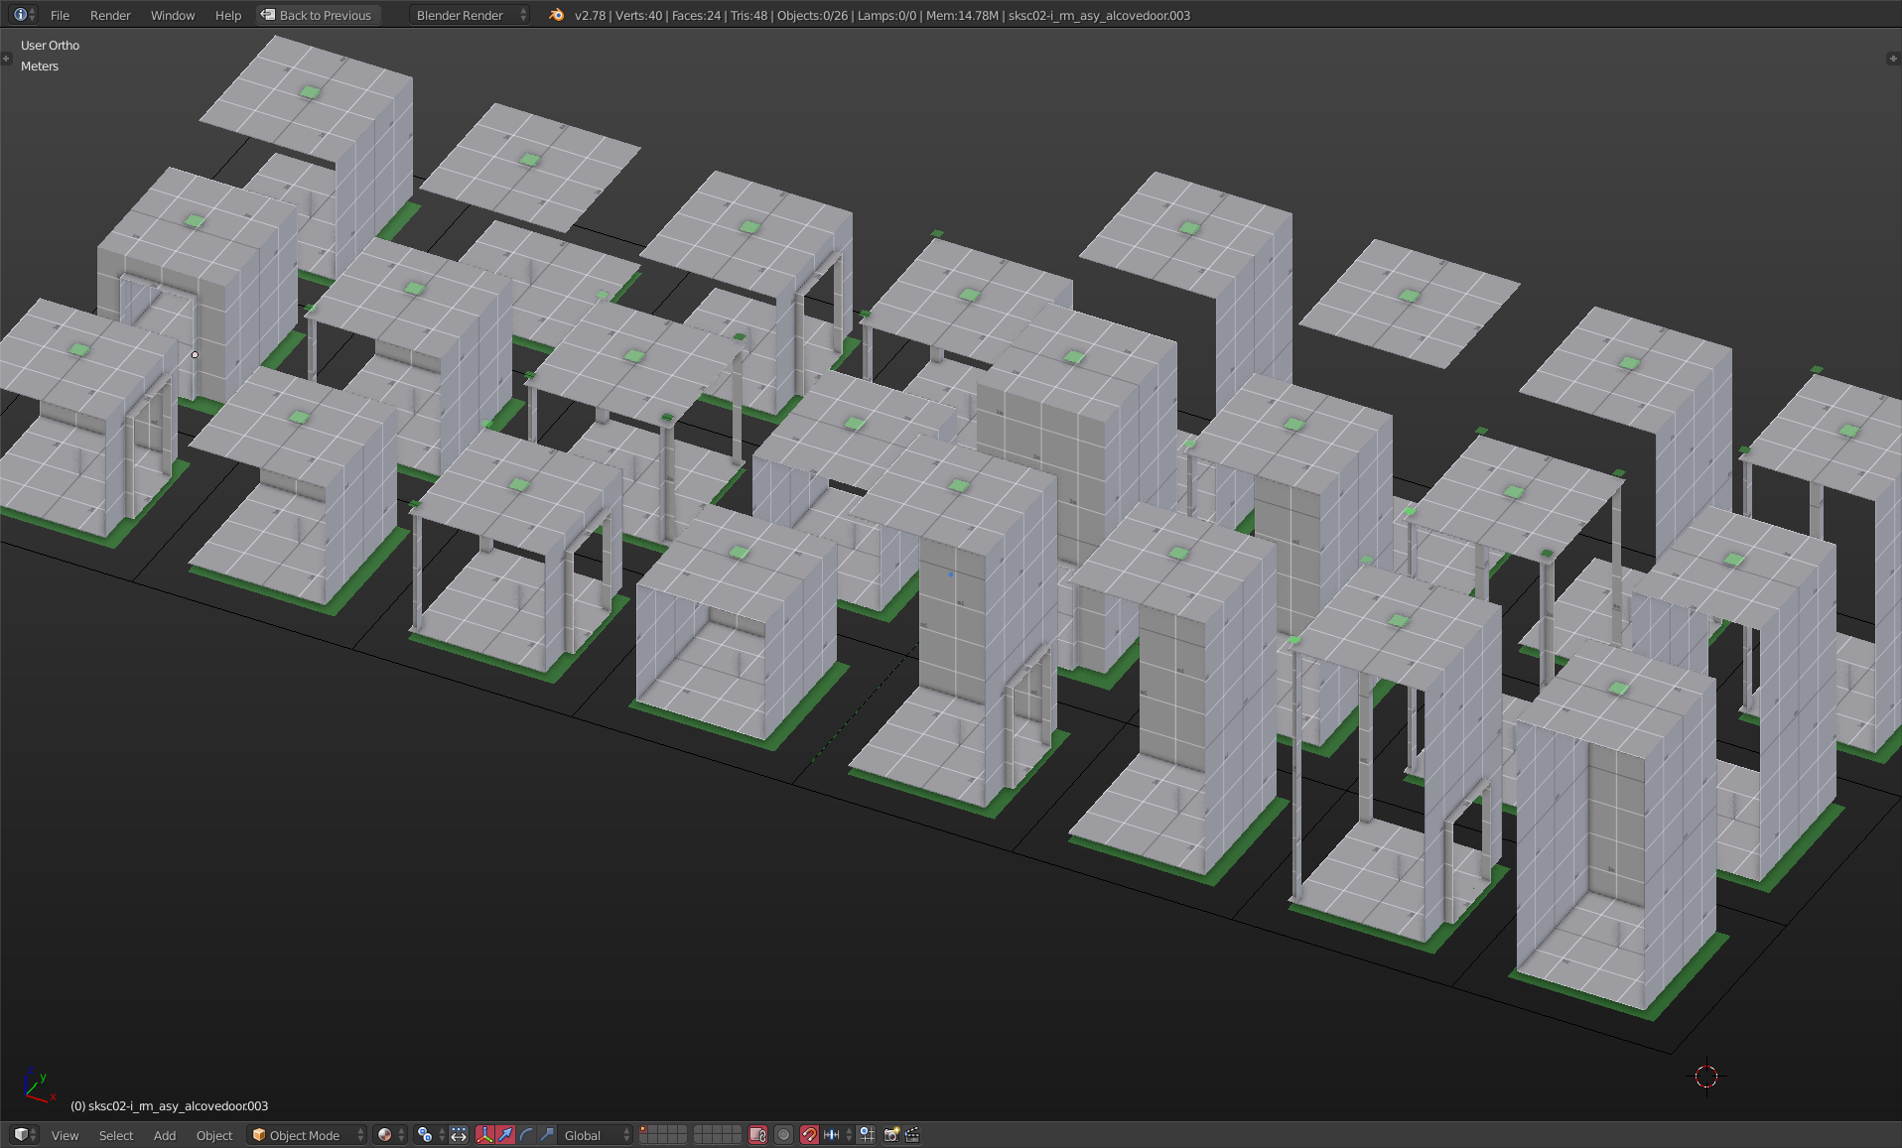Open the Info editor type selector
This screenshot has height=1148, width=1902.
(x=24, y=15)
